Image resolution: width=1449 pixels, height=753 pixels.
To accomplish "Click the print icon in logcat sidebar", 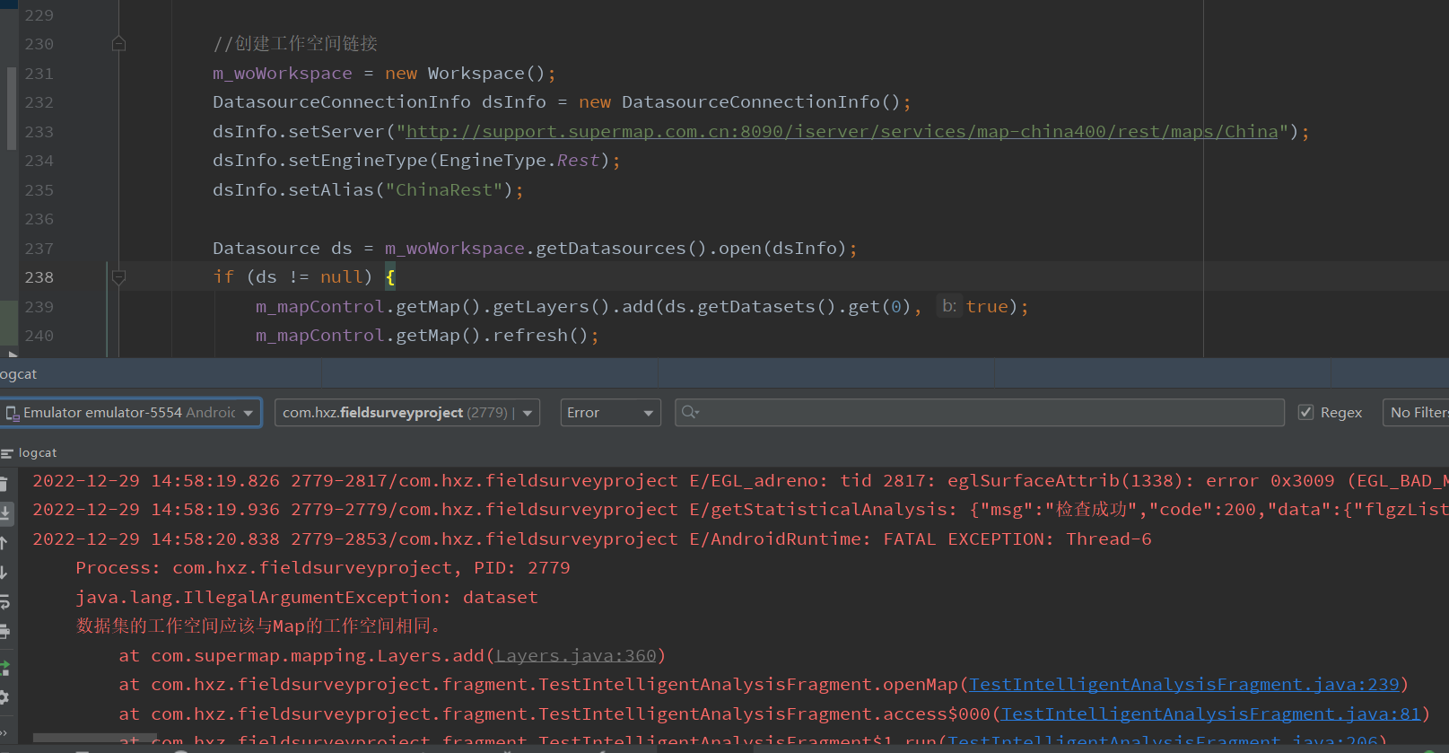I will point(4,631).
